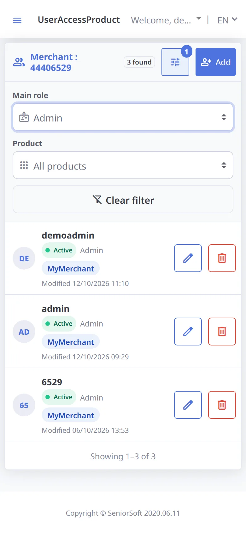This screenshot has height=534, width=246.
Task: Click the MyMerchant tag for 6529
Action: tap(71, 415)
